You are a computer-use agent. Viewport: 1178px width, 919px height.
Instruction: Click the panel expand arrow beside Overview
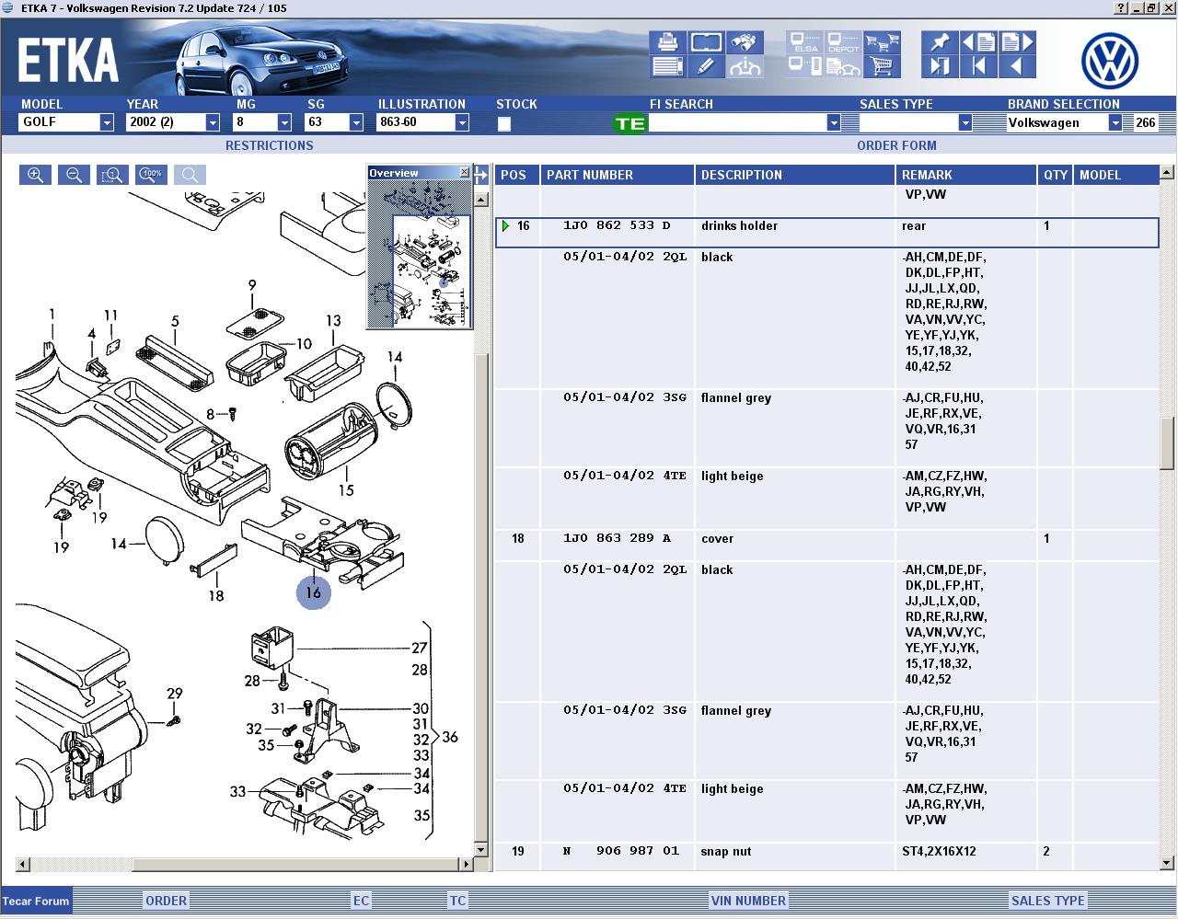(481, 175)
